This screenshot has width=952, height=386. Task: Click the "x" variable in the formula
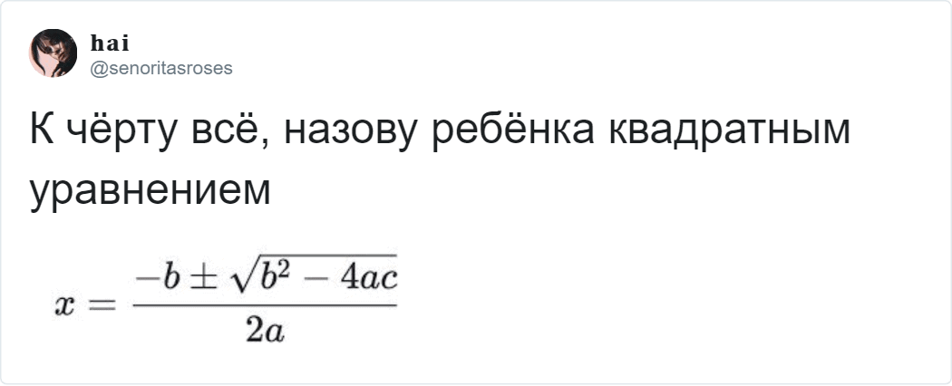tap(63, 305)
